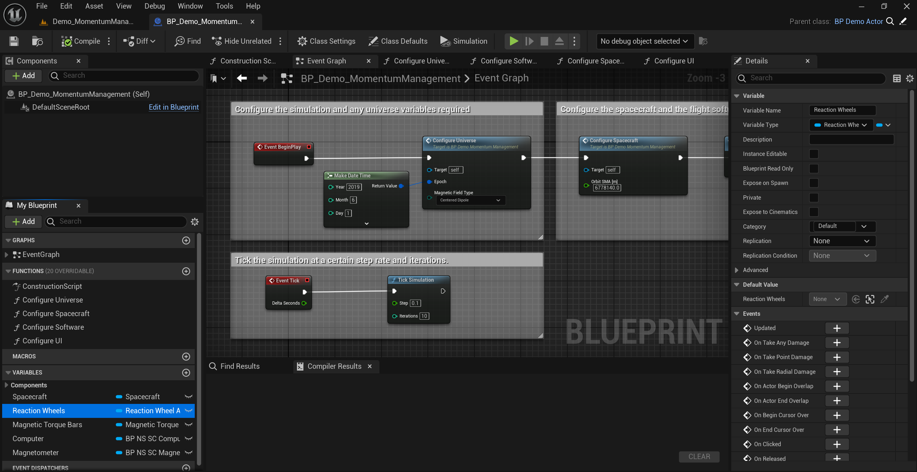Navigate back in graph history

242,78
